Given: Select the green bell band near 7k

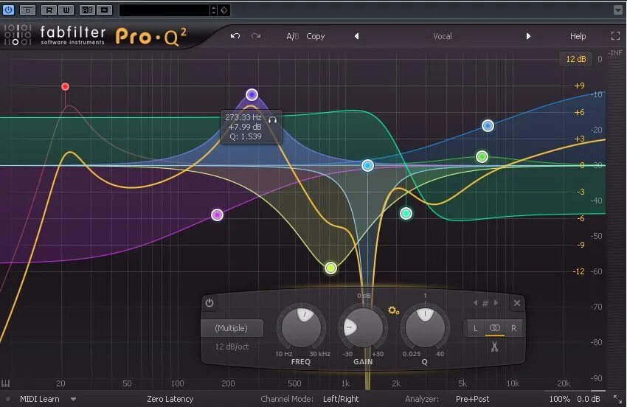Looking at the screenshot, I should (482, 157).
